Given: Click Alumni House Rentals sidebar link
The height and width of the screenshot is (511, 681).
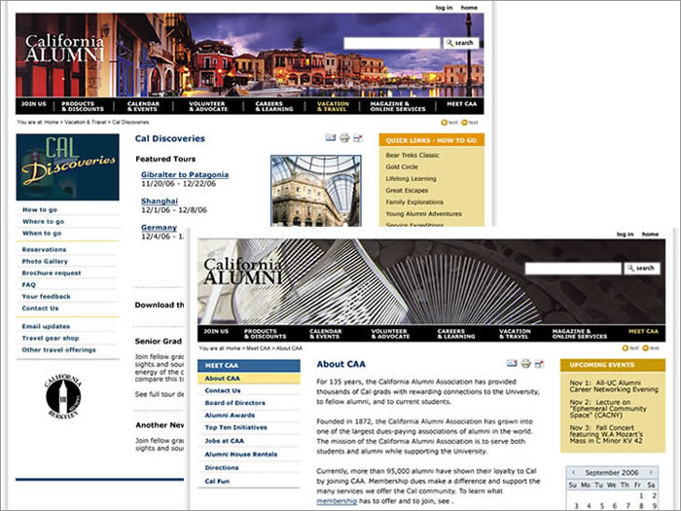Looking at the screenshot, I should click(241, 455).
